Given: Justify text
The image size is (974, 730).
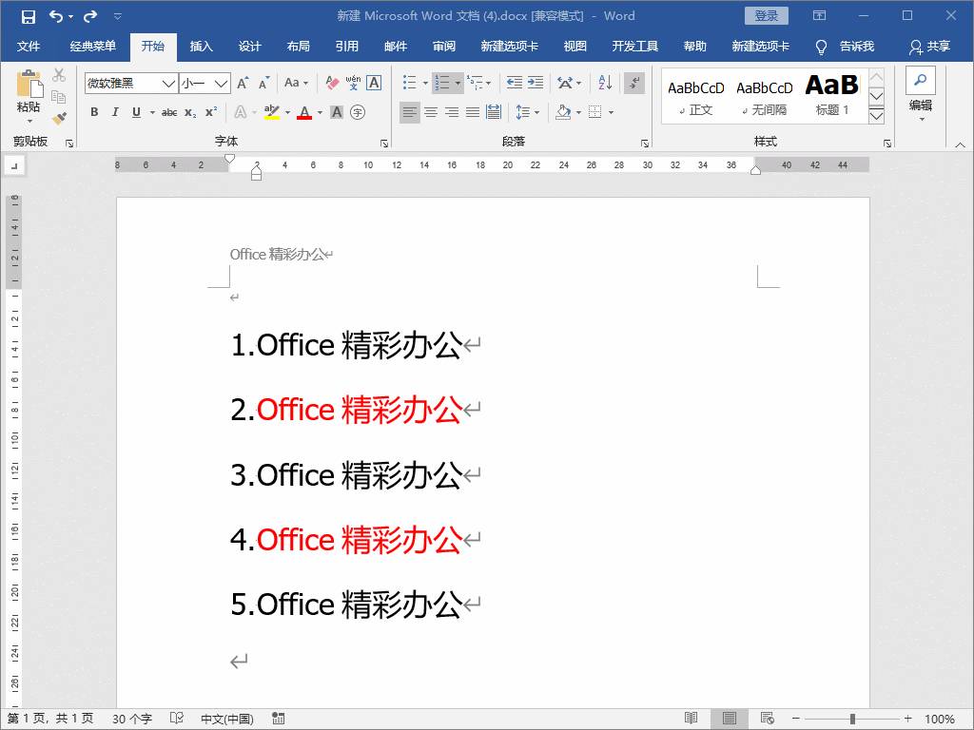Looking at the screenshot, I should tap(473, 112).
